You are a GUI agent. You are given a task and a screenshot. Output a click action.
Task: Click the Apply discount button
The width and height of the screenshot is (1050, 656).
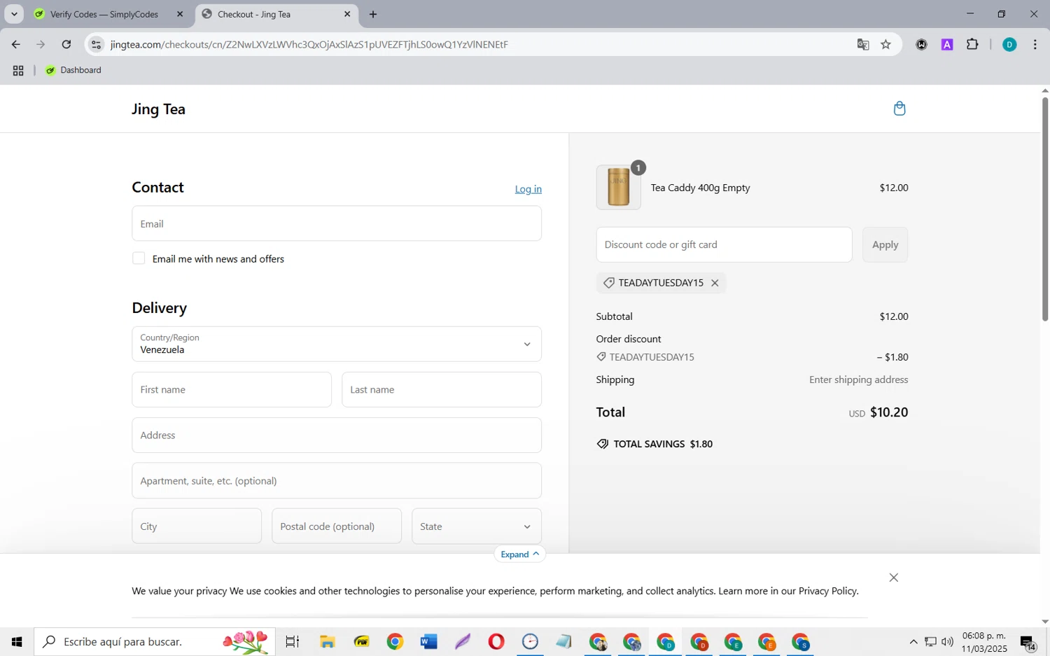pyautogui.click(x=885, y=244)
